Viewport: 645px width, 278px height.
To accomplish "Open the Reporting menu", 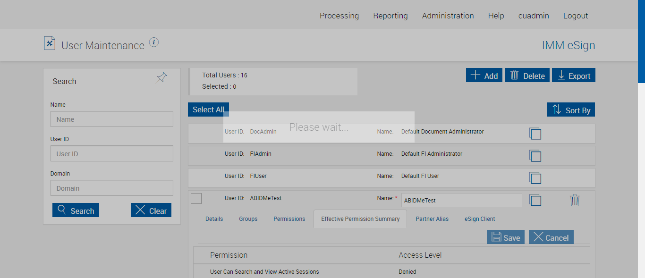I will (x=390, y=16).
